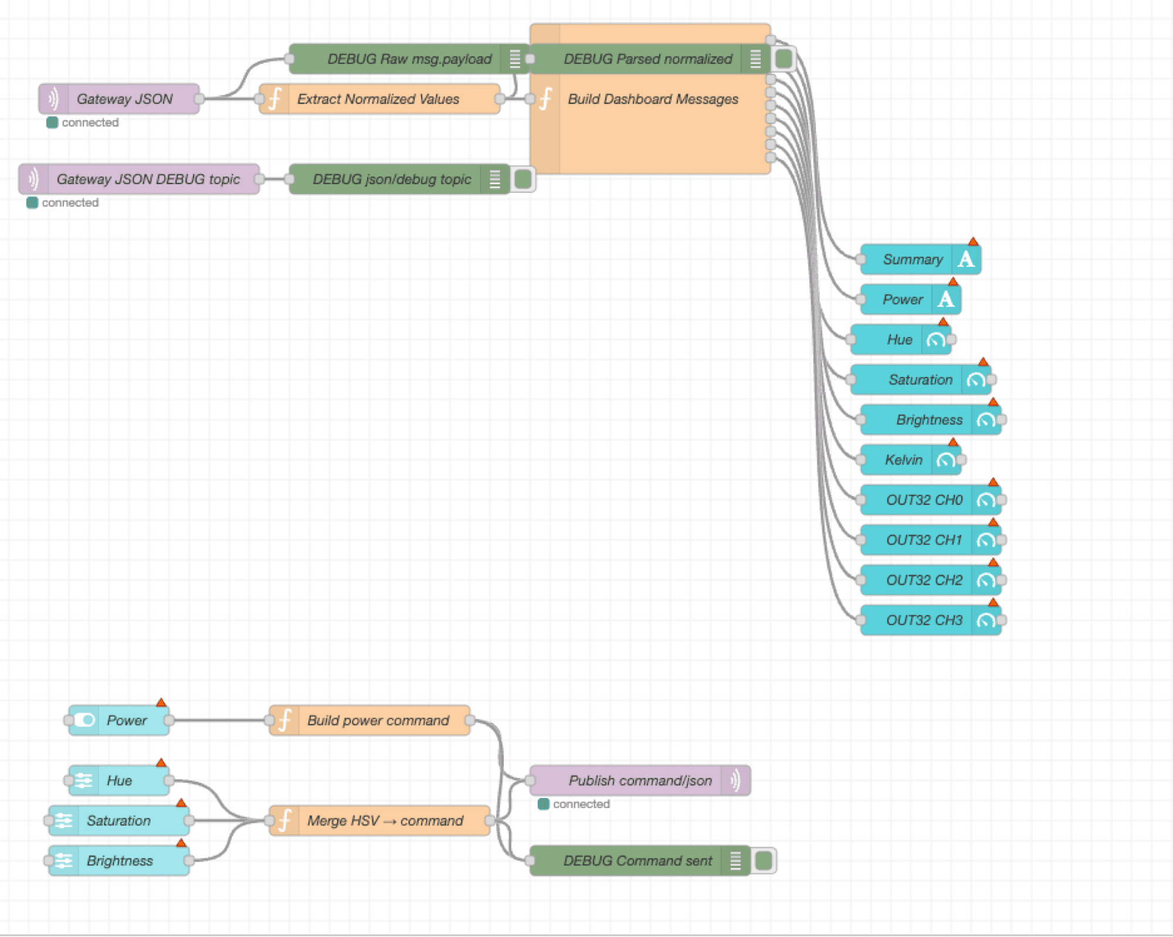Select the Extract Normalized Values node label

[378, 99]
